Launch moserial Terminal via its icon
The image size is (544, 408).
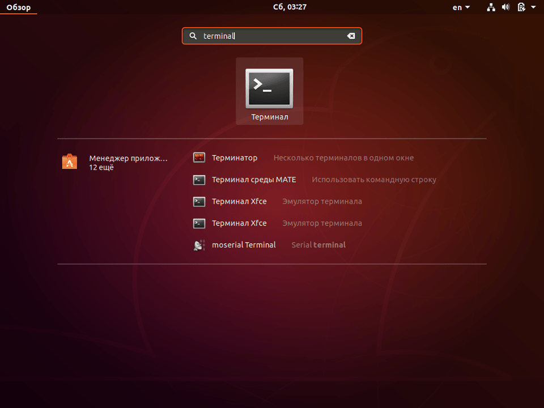coord(199,245)
